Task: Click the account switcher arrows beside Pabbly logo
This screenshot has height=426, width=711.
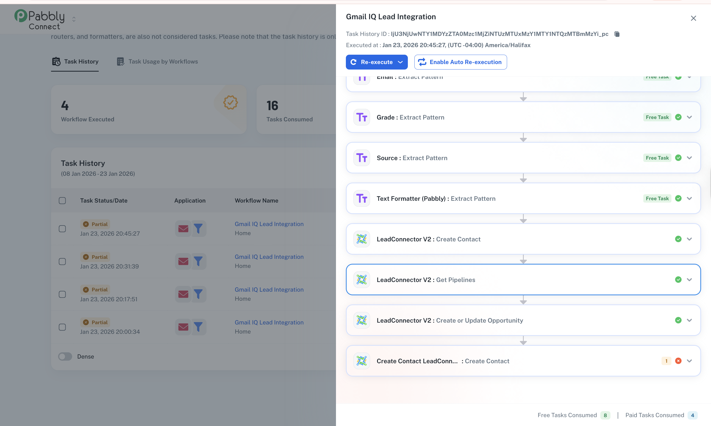Action: (x=74, y=19)
